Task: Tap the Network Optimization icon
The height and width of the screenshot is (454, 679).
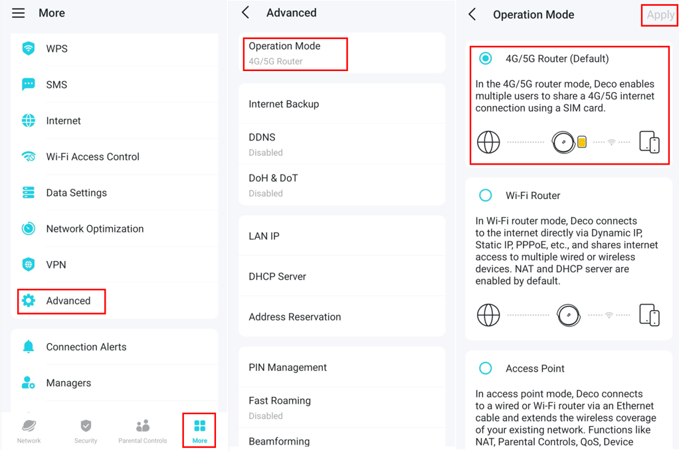Action: tap(29, 228)
